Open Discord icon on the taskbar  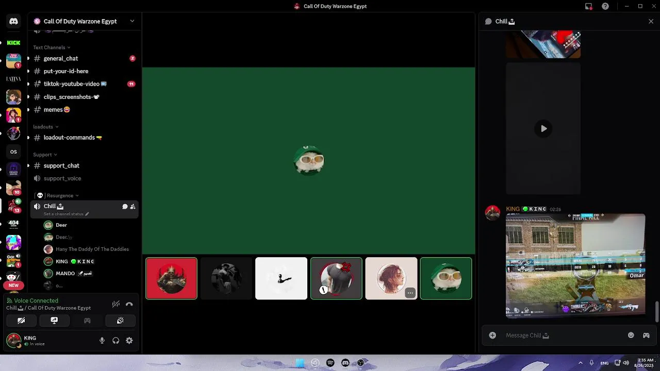click(x=345, y=363)
